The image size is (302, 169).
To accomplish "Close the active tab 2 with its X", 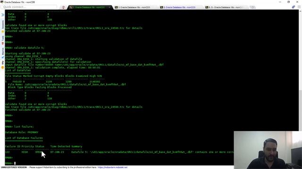I will pyautogui.click(x=109, y=8).
